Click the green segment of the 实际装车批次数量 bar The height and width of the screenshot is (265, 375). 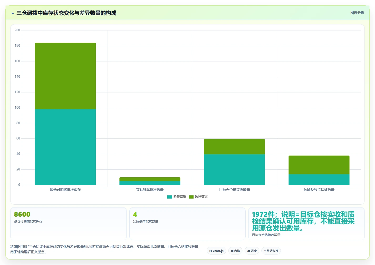150,179
